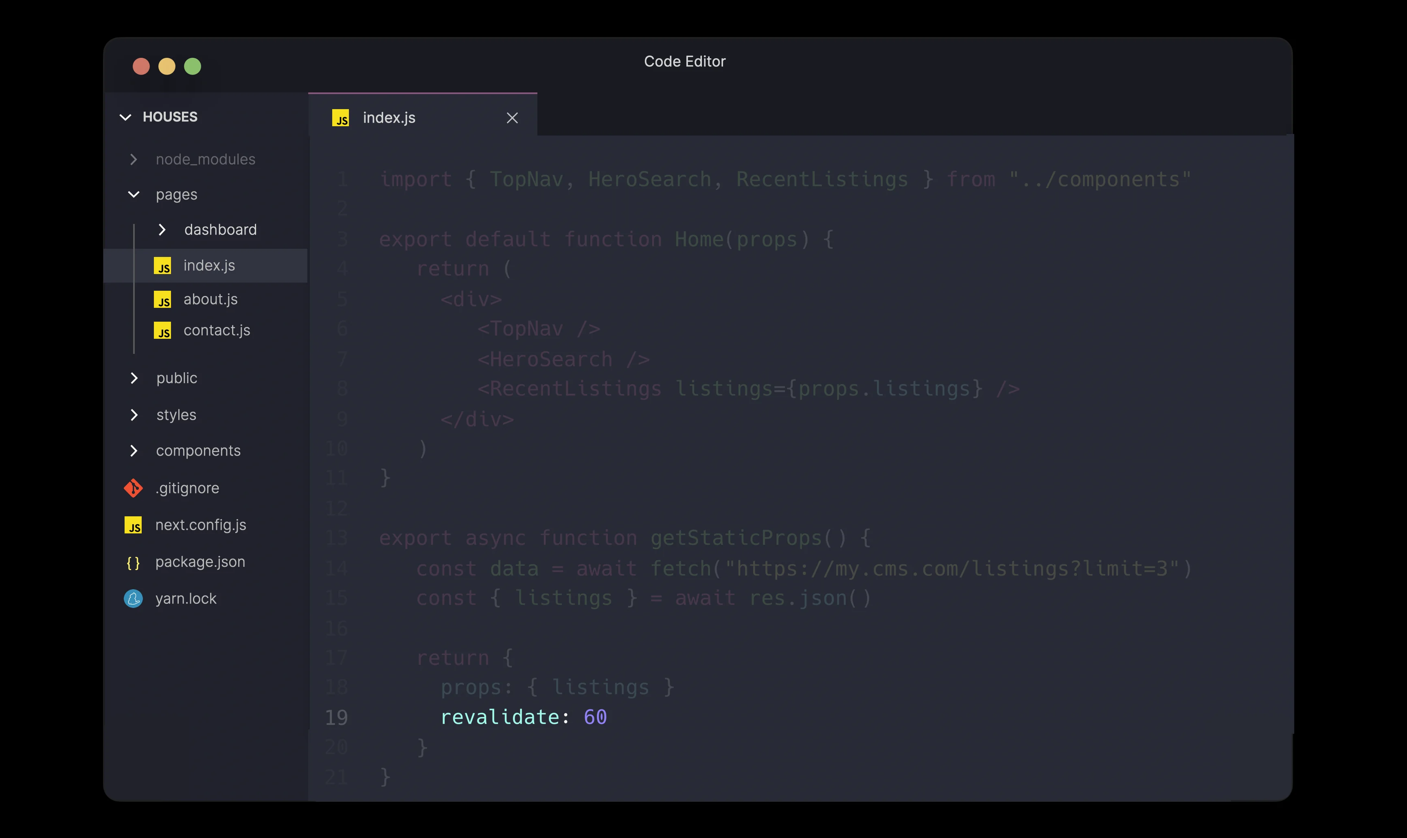The width and height of the screenshot is (1407, 838).
Task: Collapse the HOUSES project root
Action: [x=125, y=117]
